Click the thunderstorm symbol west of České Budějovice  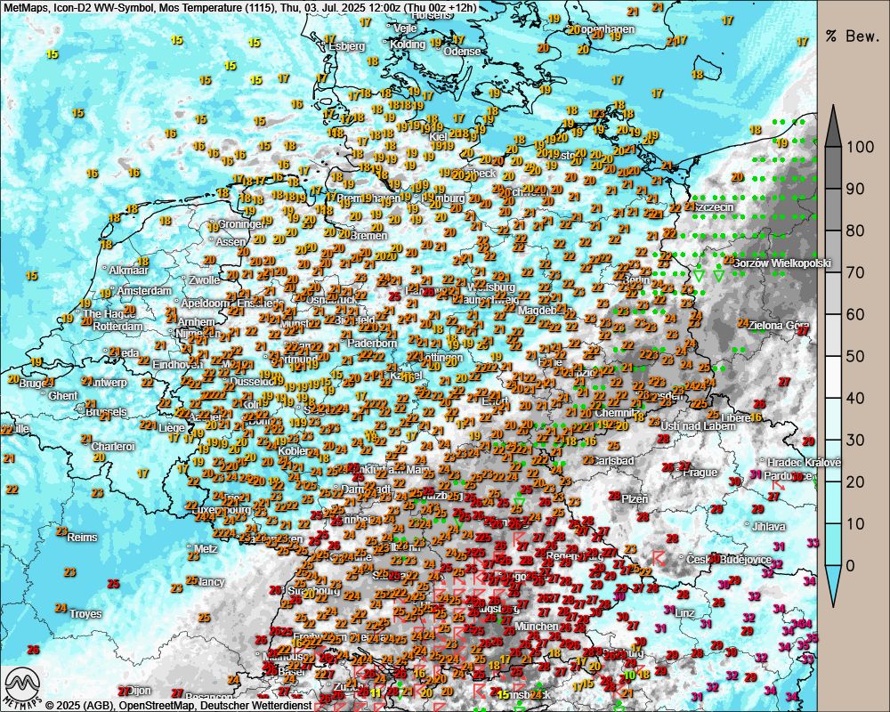[x=659, y=557]
